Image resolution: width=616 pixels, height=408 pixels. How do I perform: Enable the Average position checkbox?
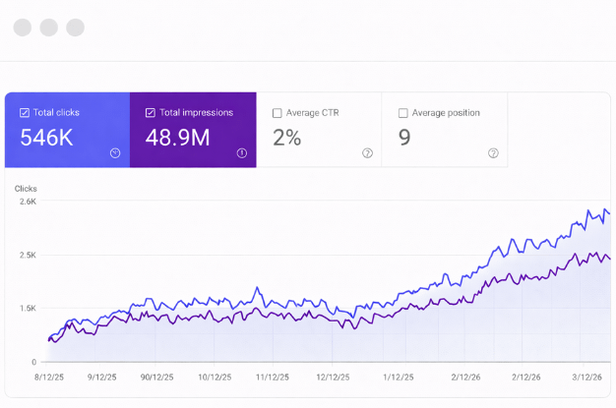pyautogui.click(x=403, y=113)
